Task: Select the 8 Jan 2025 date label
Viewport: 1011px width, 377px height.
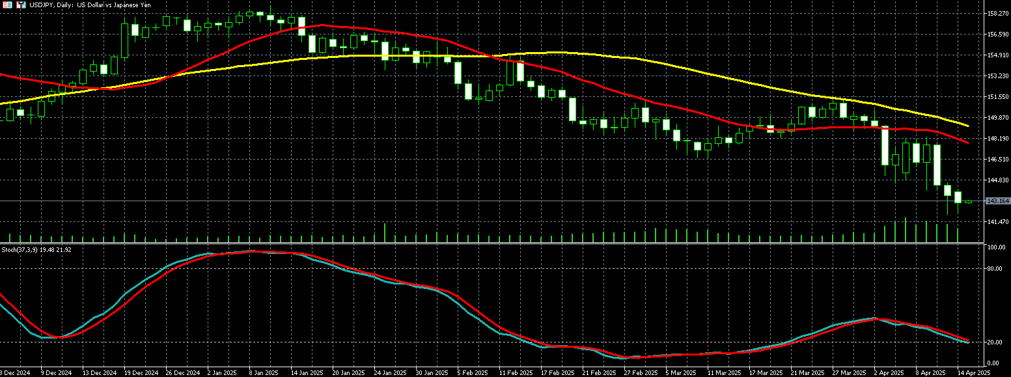Action: (x=263, y=373)
